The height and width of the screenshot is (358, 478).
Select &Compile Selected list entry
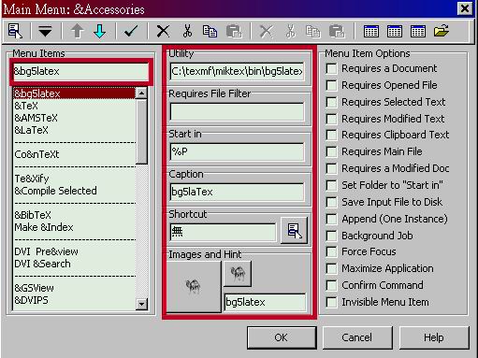point(74,191)
